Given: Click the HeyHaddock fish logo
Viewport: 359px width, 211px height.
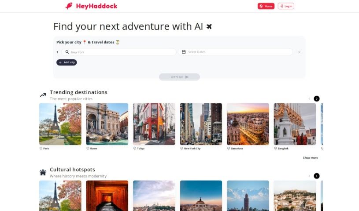Looking at the screenshot, I should [69, 6].
